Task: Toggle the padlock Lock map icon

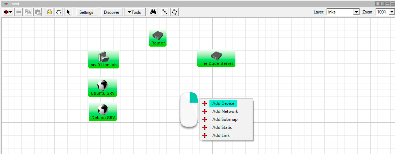Action: [x=49, y=12]
